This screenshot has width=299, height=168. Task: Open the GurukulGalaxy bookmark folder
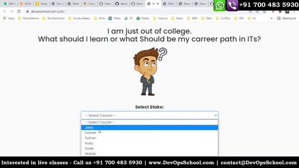(x=79, y=18)
